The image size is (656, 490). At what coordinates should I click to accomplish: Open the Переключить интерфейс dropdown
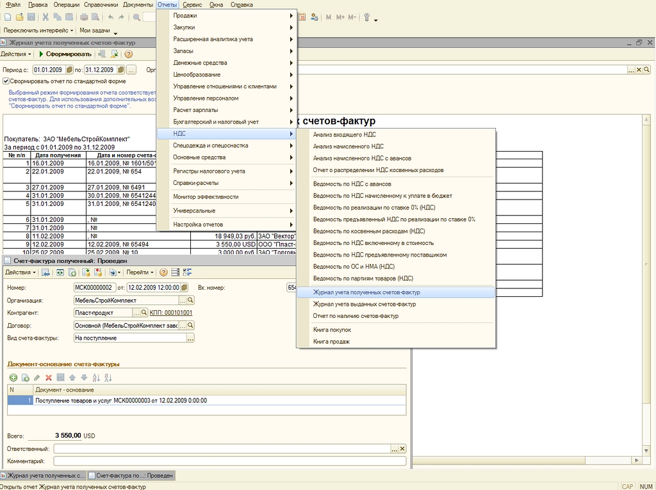click(x=38, y=31)
